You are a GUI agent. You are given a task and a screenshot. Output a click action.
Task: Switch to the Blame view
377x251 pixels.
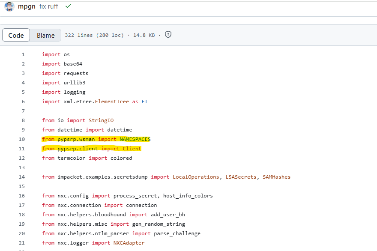pos(45,35)
